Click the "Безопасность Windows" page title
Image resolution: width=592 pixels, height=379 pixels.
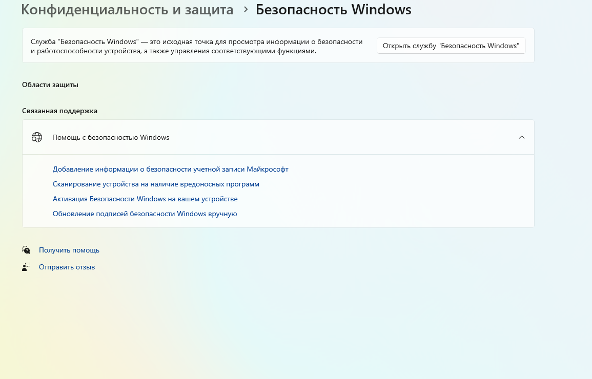pos(333,10)
